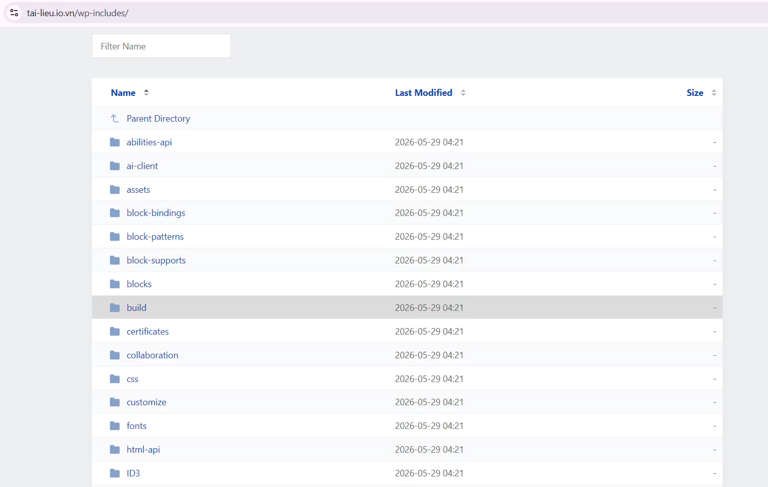This screenshot has width=768, height=487.
Task: Click the folder icon for html-api
Action: [115, 450]
